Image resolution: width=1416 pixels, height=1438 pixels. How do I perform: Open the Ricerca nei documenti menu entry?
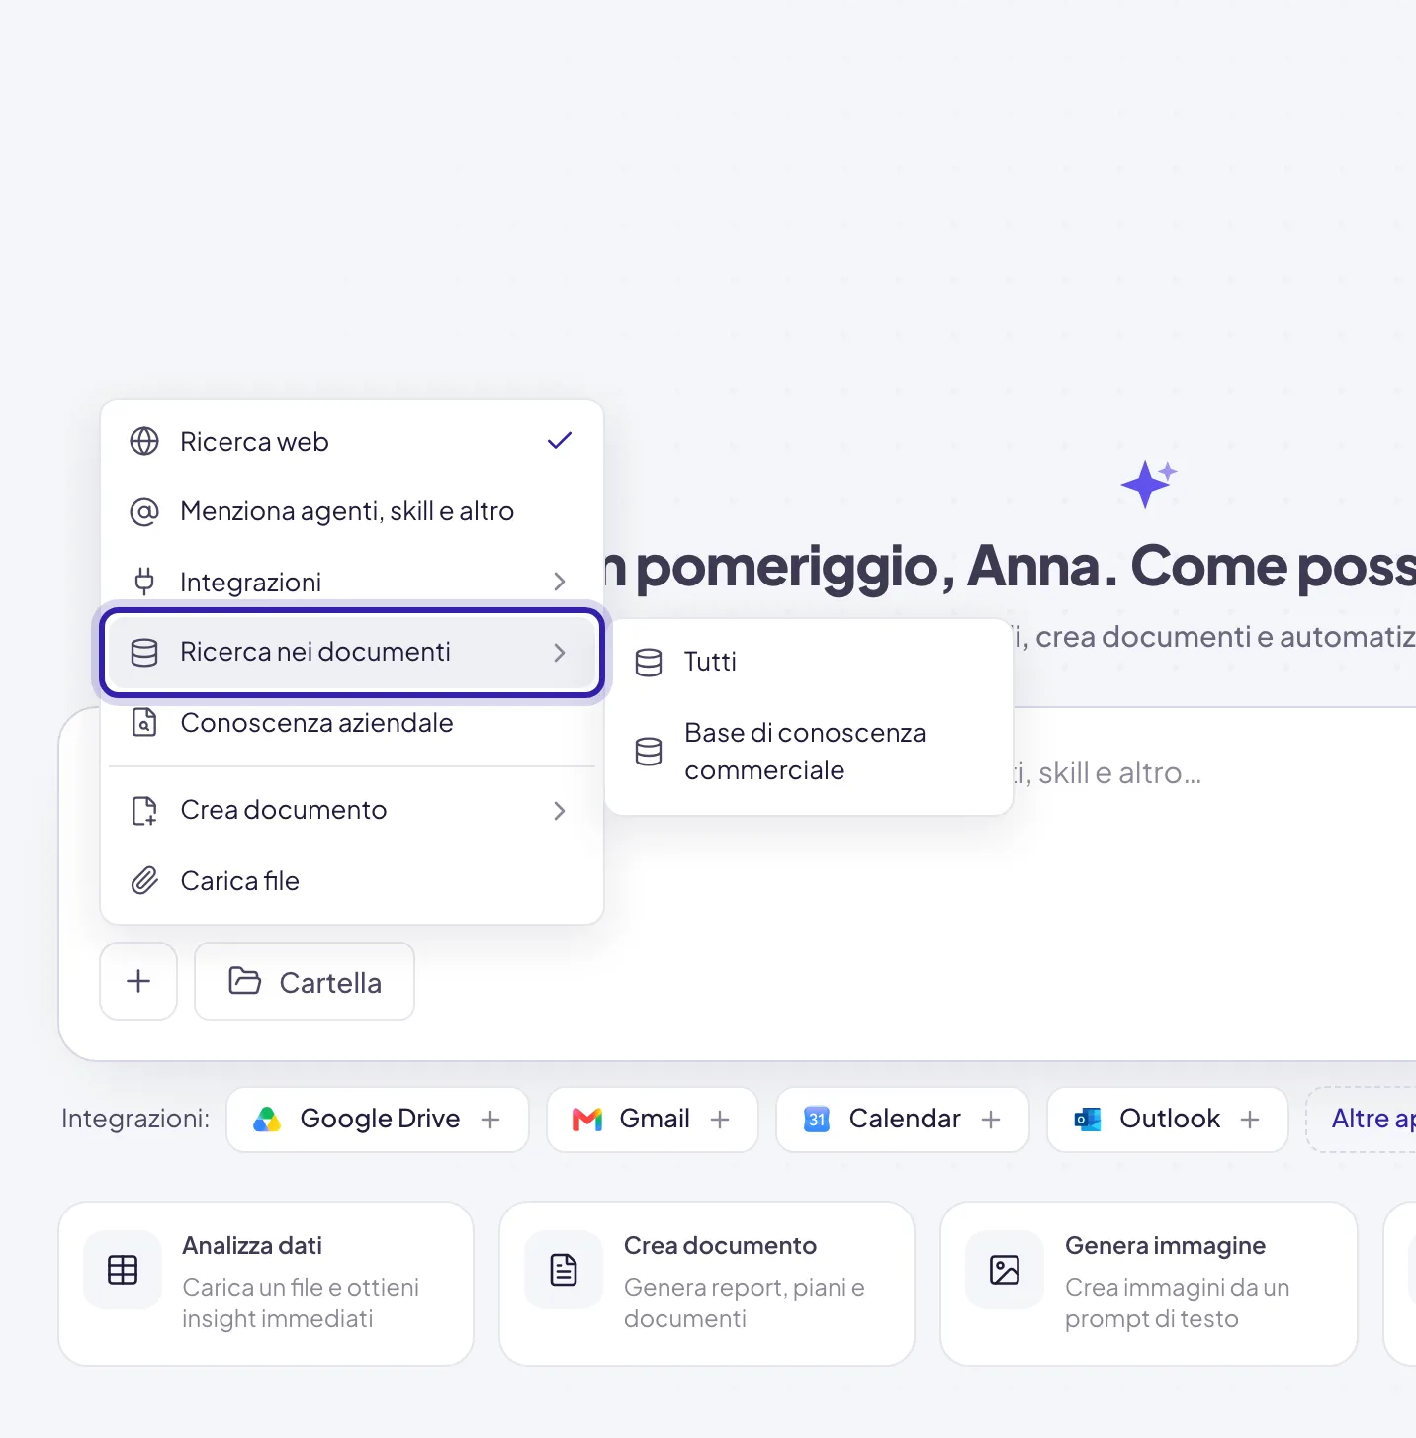(x=352, y=653)
